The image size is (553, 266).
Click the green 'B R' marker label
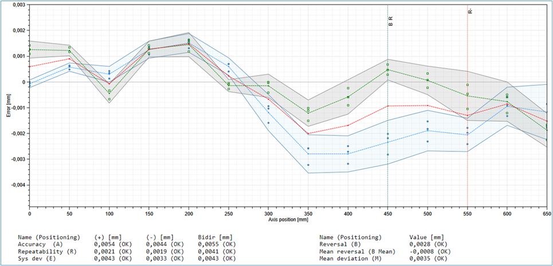coord(390,21)
